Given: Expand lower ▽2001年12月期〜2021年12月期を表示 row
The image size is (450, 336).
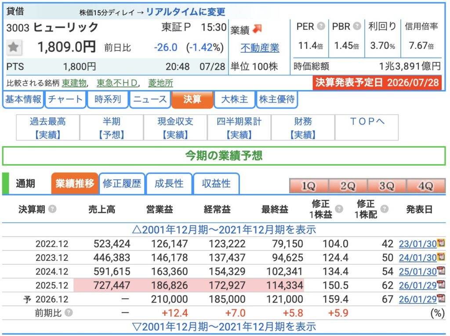Looking at the screenshot, I should 224,326.
